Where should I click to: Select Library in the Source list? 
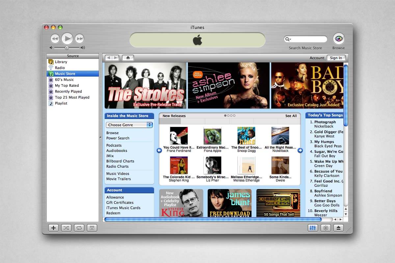pyautogui.click(x=72, y=62)
